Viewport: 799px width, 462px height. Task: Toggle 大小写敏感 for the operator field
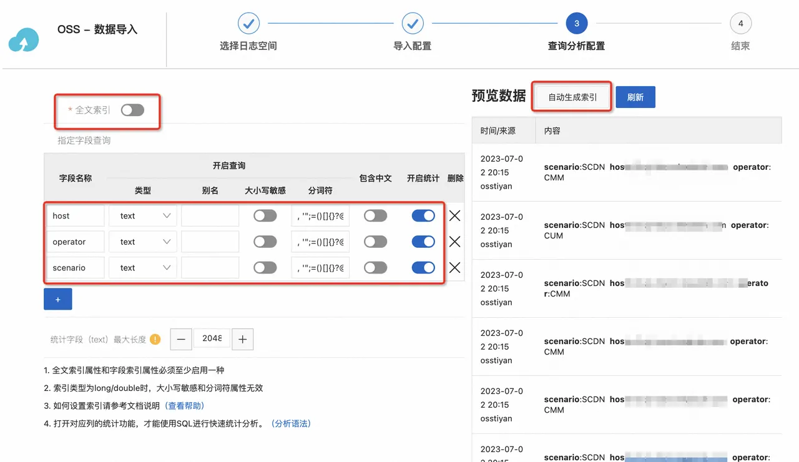(265, 242)
